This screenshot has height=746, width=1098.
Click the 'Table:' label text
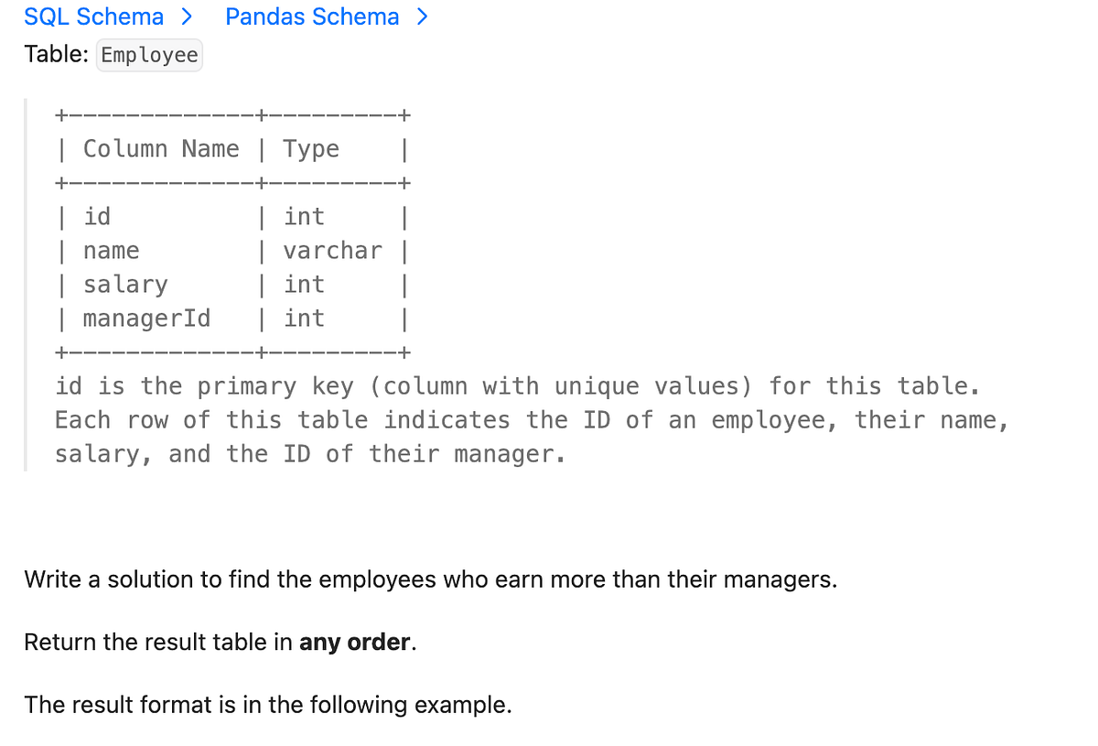tap(56, 54)
